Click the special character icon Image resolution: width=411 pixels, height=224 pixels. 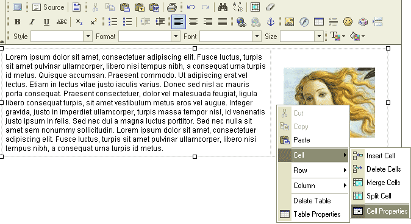click(x=363, y=22)
